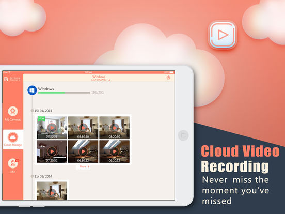Play the 07:30:52 recording

(52, 151)
